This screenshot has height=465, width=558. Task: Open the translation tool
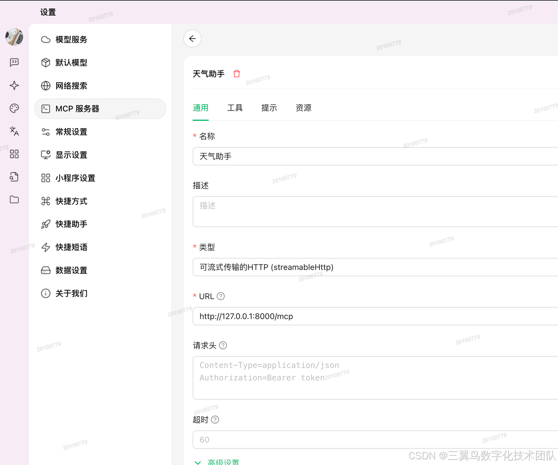pyautogui.click(x=14, y=131)
